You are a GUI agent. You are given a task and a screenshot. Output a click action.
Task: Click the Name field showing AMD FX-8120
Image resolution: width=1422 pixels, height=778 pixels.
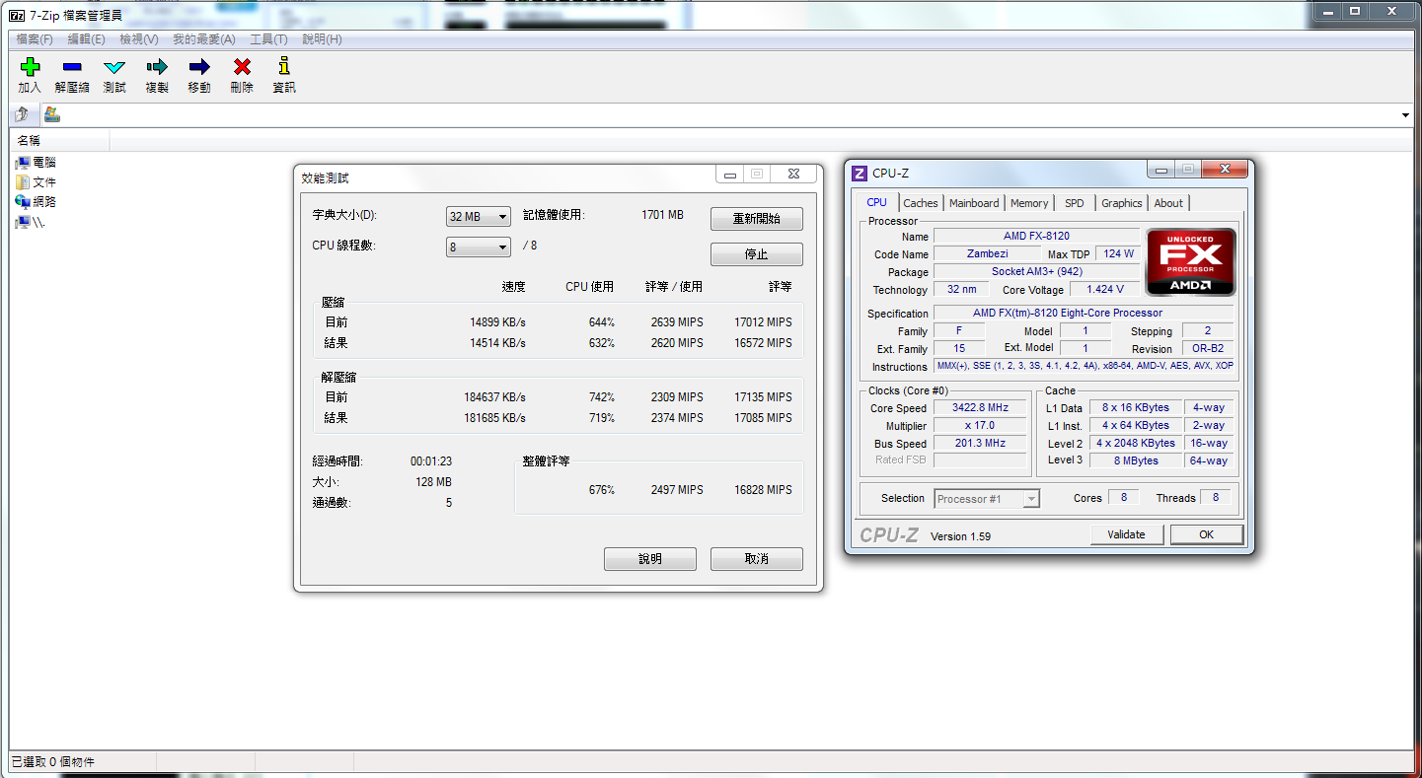[1036, 237]
